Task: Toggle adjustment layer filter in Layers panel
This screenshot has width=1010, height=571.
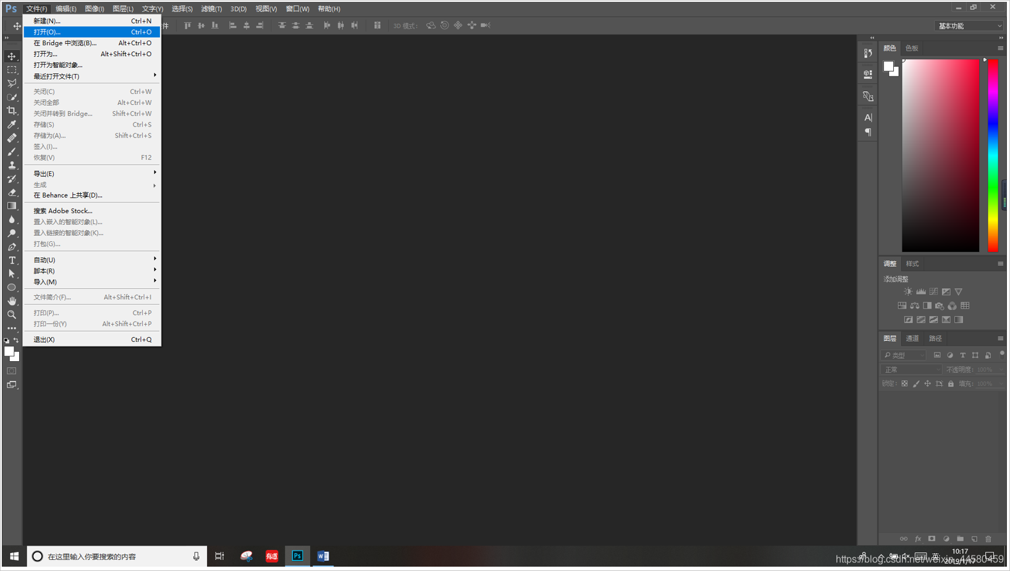Action: [950, 355]
